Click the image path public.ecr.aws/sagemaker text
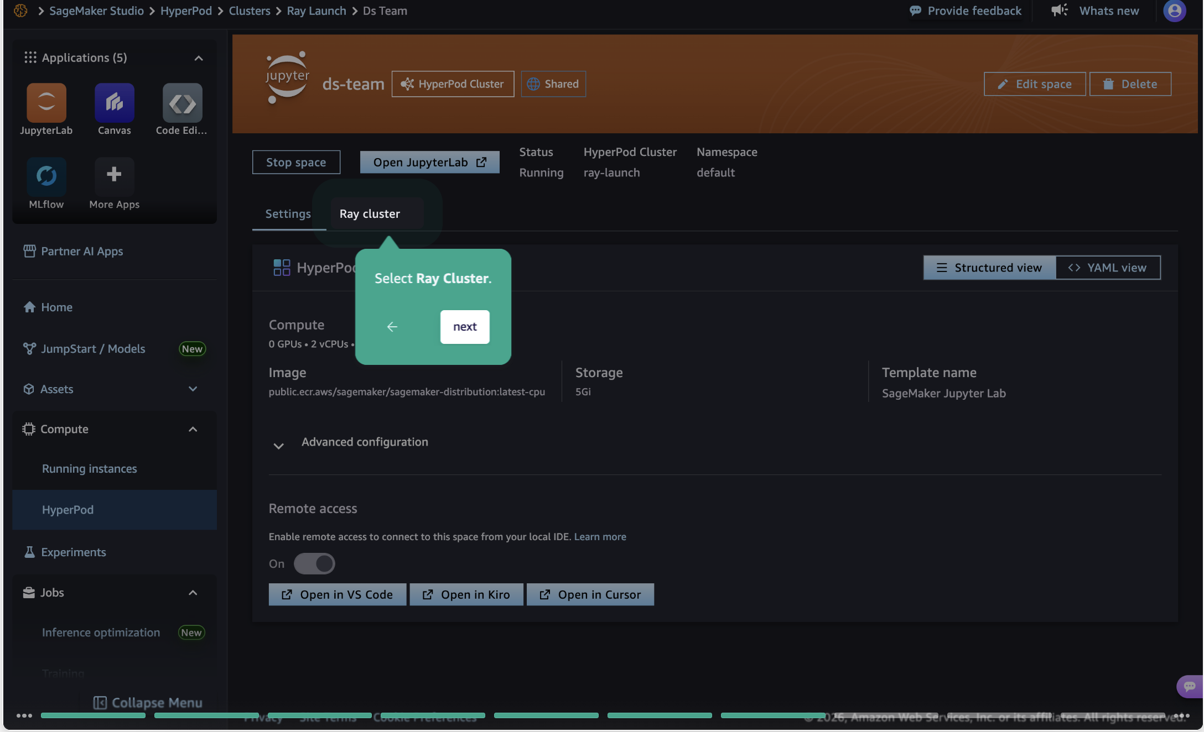Screen dimensions: 1204x732 [x=407, y=392]
